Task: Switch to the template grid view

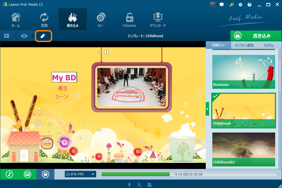Action: coord(7,36)
